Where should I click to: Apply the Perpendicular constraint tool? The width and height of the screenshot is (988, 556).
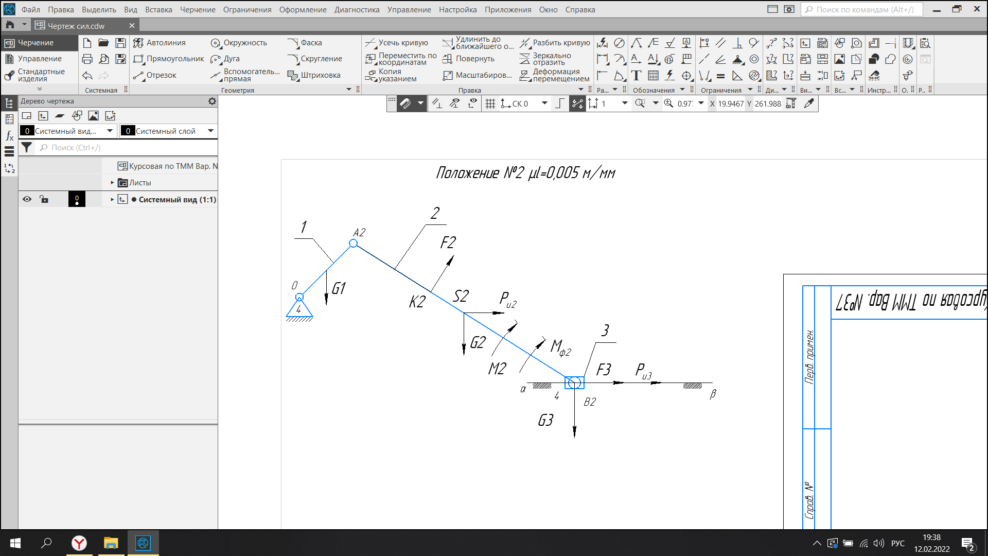tap(737, 43)
